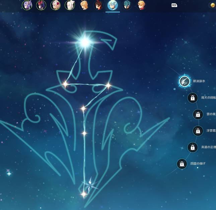Viewport: 216px width, 210px height.
Task: Click the brightest activated star at sword pommel
Action: click(85, 42)
